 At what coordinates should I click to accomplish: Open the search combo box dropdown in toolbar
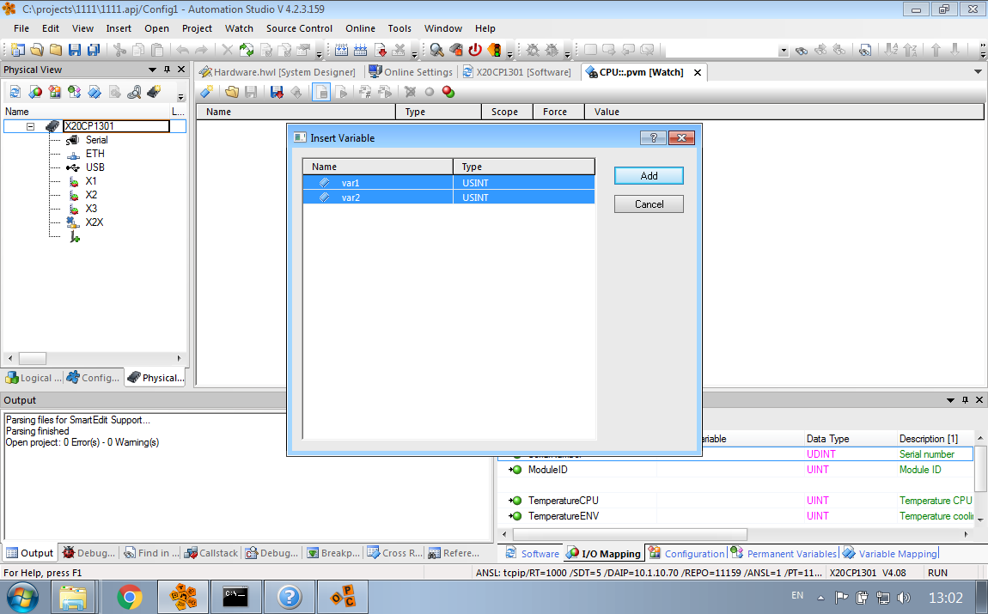pos(784,51)
